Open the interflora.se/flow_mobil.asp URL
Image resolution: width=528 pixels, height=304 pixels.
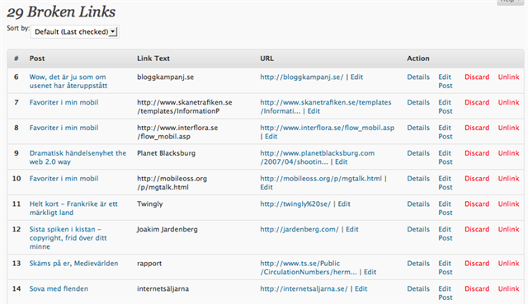pos(327,128)
